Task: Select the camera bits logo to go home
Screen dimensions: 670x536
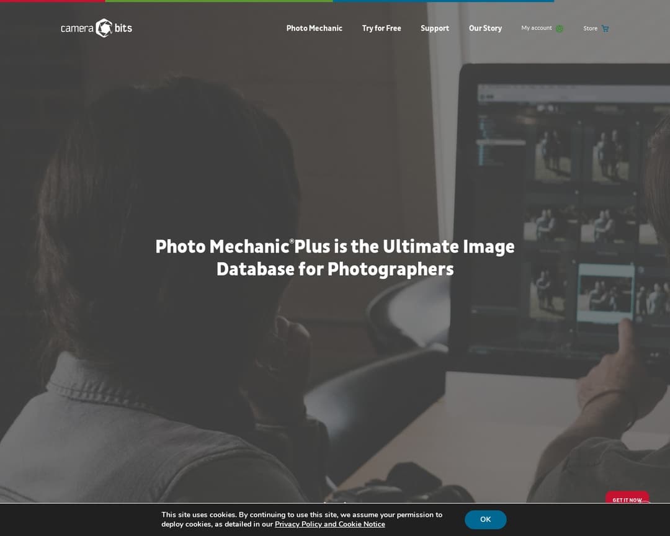Action: click(97, 28)
